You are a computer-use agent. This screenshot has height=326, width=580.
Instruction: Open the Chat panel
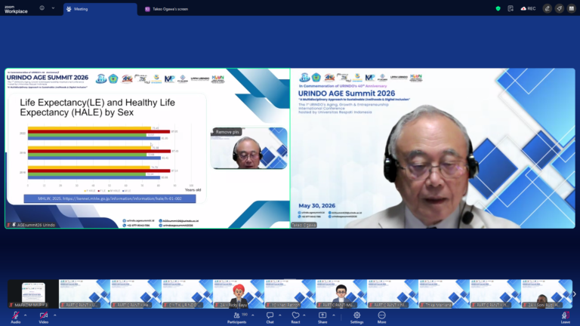[x=270, y=317]
